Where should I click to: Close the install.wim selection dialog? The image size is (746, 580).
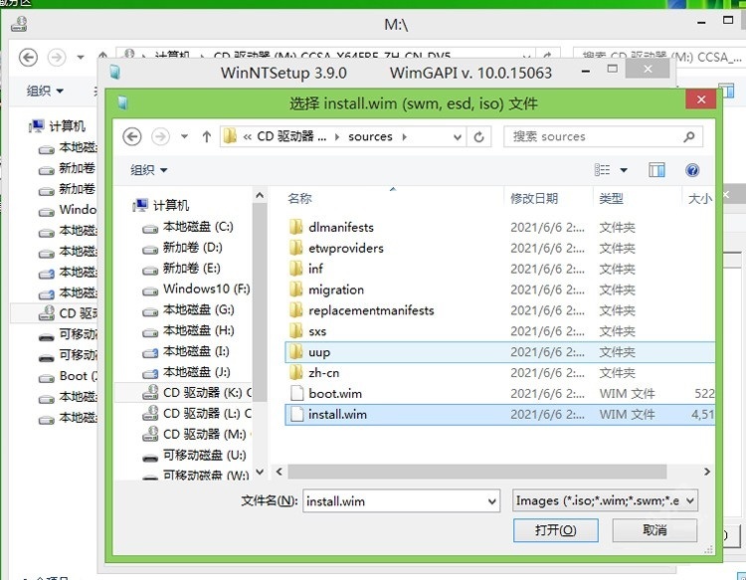coord(701,99)
